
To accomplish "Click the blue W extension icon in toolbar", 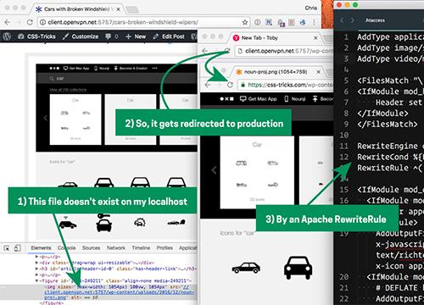I will pyautogui.click(x=269, y=22).
